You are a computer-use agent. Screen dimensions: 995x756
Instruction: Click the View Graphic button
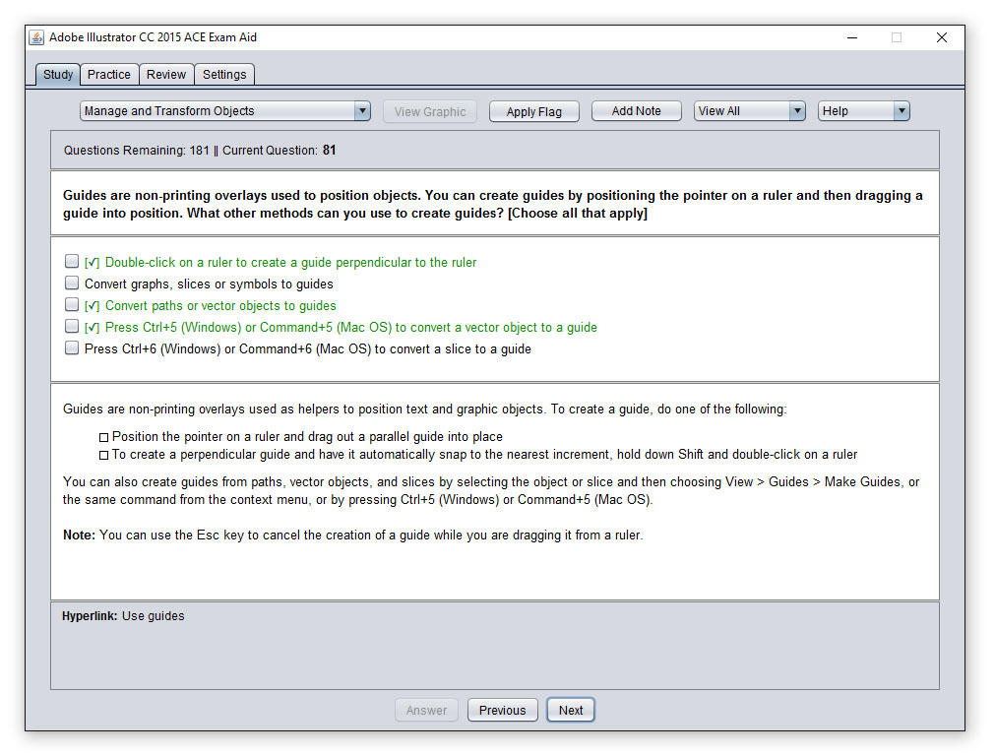coord(430,111)
